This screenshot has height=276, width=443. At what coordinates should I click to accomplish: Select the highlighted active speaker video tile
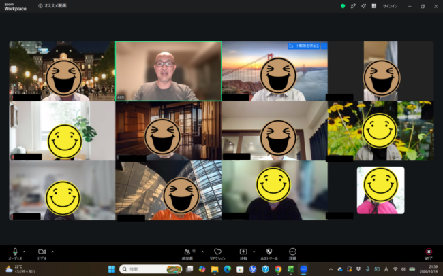pyautogui.click(x=168, y=71)
